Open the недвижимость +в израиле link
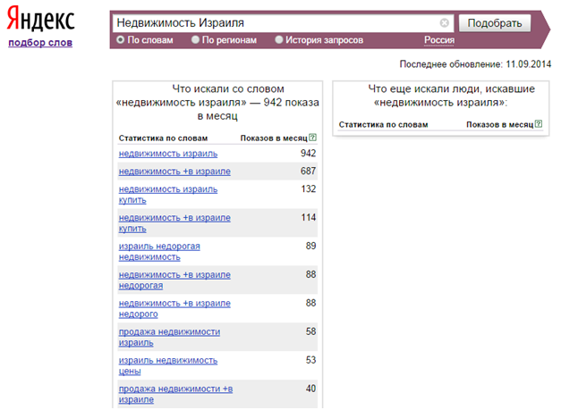The image size is (561, 410). pyautogui.click(x=174, y=172)
